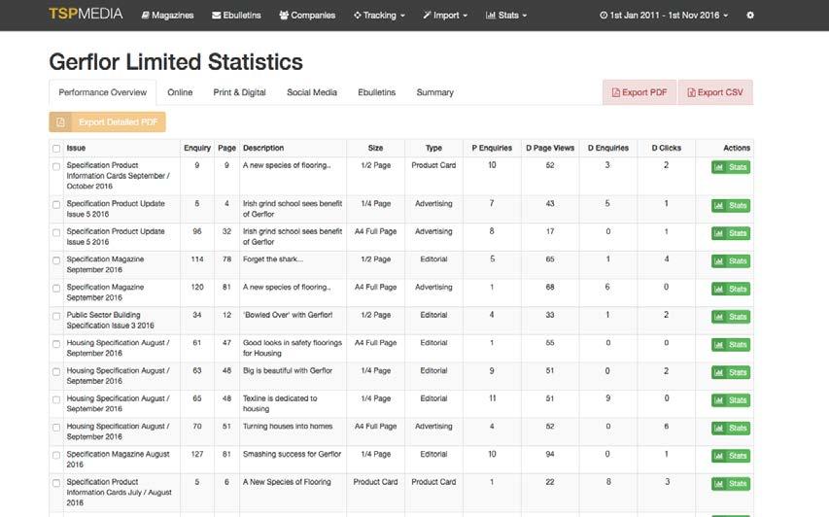
Task: Select the Performance Overview tab
Action: coord(103,92)
